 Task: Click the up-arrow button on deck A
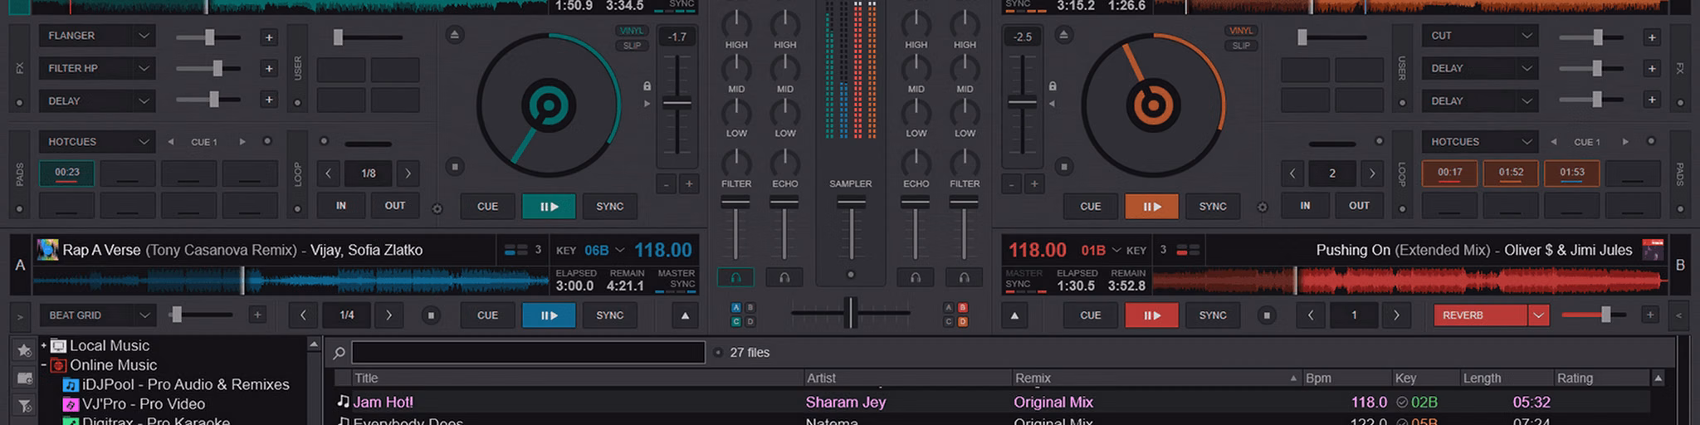[685, 315]
